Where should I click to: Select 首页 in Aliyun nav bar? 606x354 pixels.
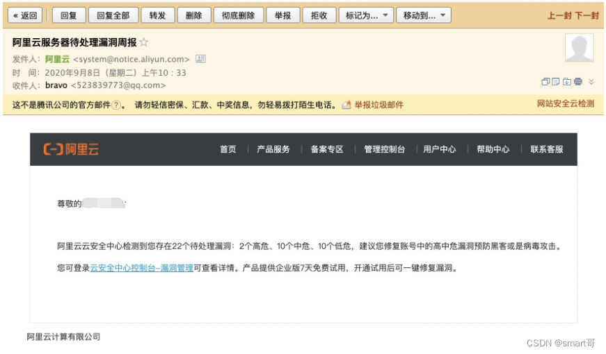pyautogui.click(x=228, y=149)
